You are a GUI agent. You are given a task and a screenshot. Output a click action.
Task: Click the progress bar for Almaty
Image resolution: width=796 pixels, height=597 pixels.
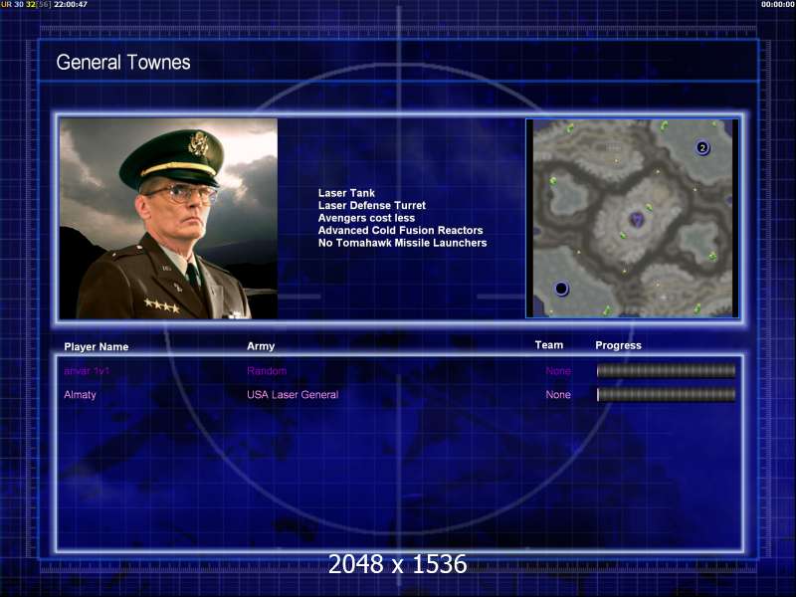pos(666,394)
